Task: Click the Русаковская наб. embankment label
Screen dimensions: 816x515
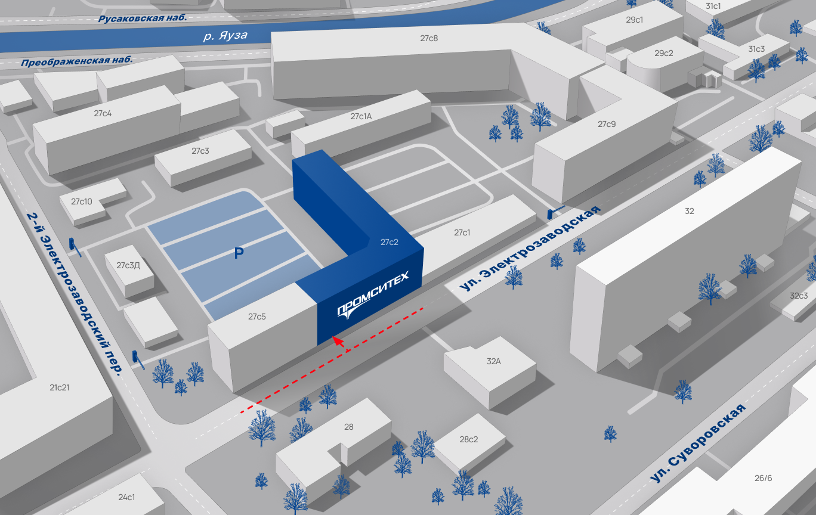Action: point(143,18)
